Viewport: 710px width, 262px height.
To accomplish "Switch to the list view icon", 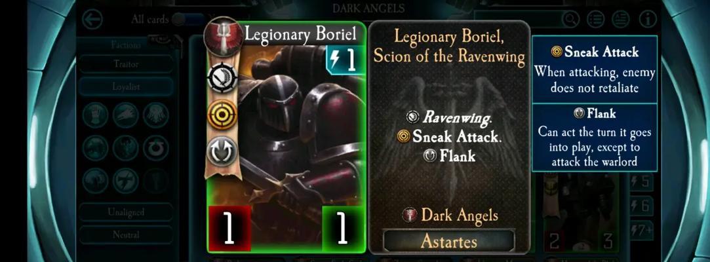I will click(596, 19).
